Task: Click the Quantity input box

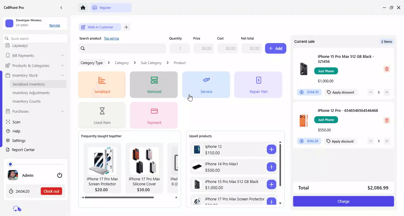Action: (180, 48)
